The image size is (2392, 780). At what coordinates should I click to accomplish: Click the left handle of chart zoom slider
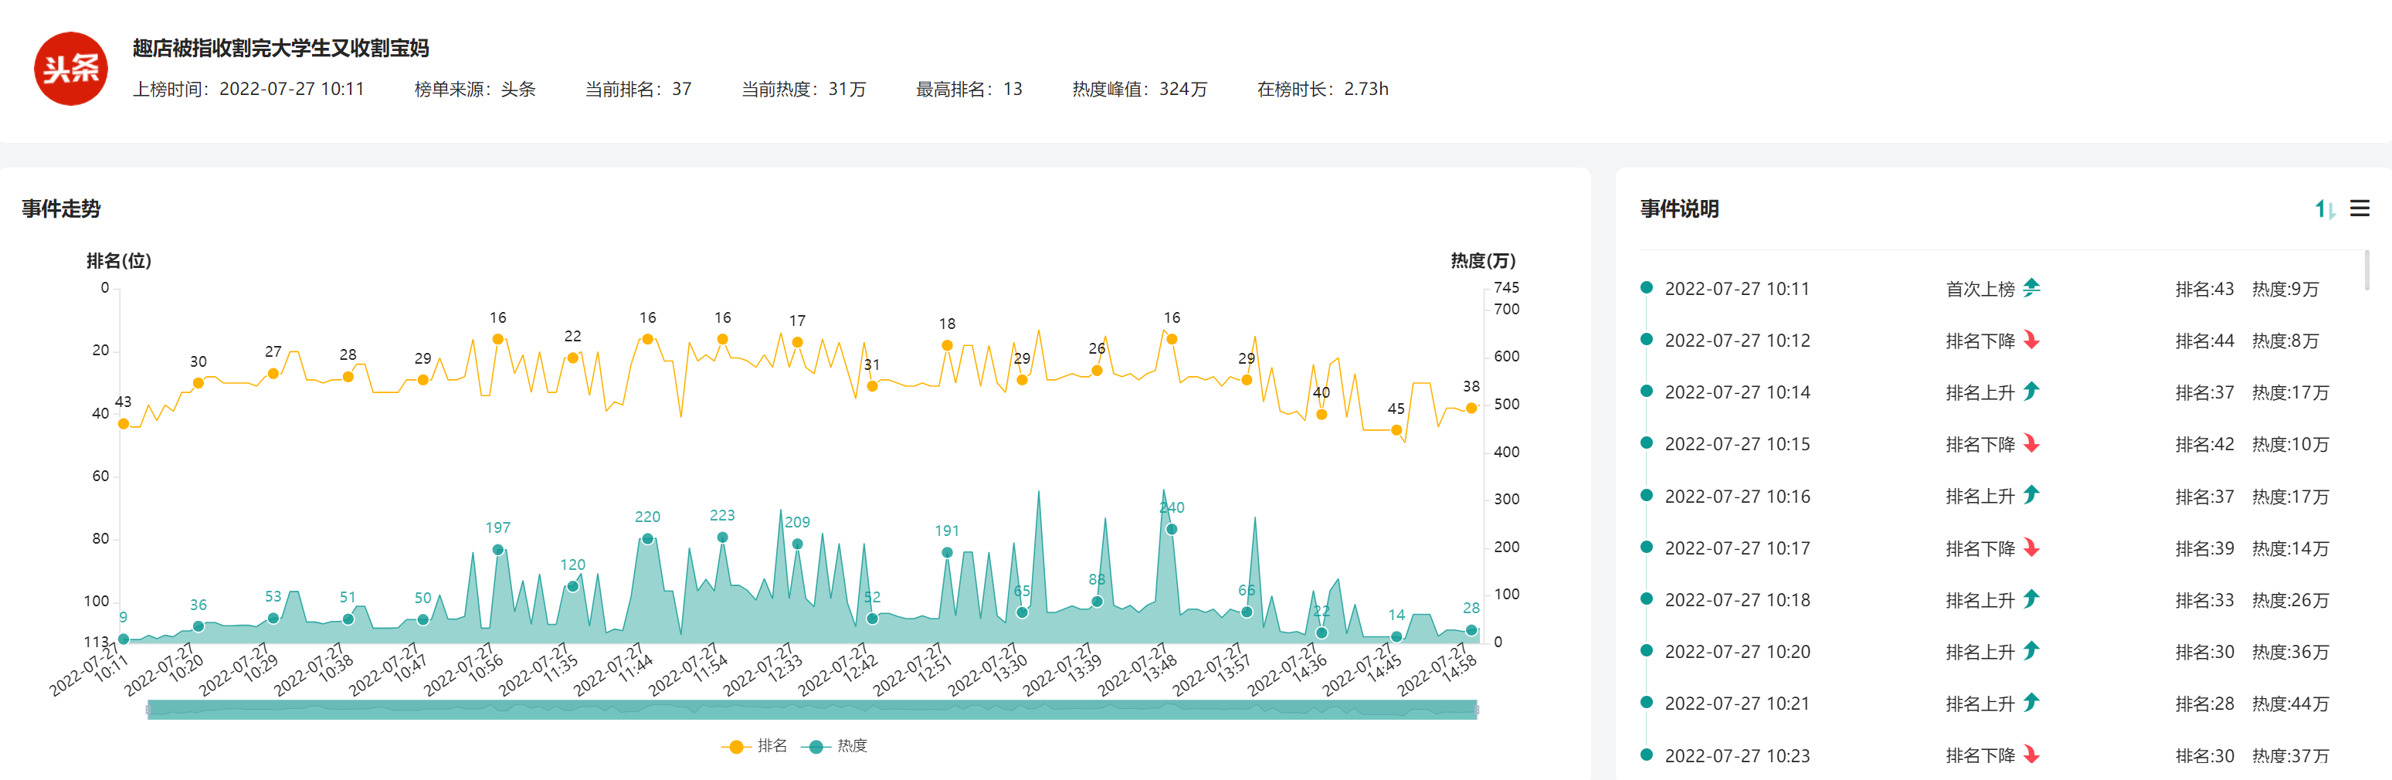tap(148, 710)
